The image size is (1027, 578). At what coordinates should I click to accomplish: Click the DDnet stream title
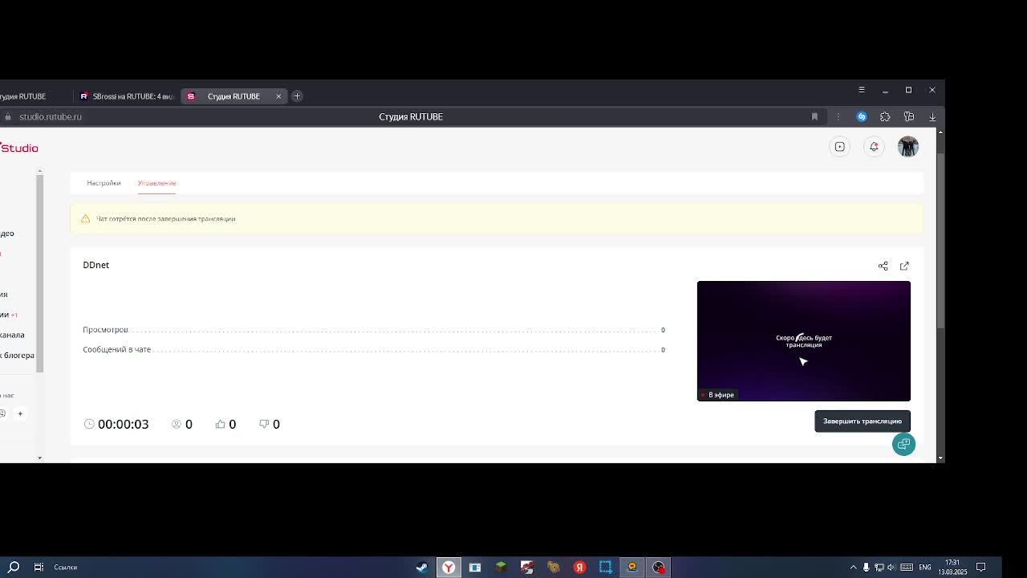tap(95, 265)
